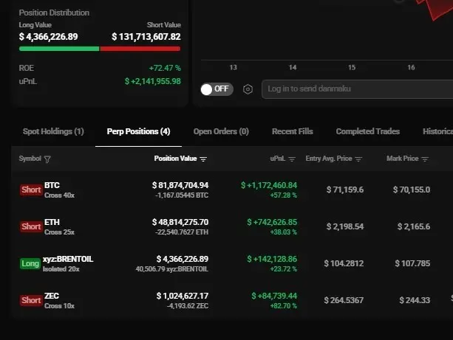The height and width of the screenshot is (340, 453).
Task: Click the xyz:BRENTOIL symbol name
Action: pos(68,259)
